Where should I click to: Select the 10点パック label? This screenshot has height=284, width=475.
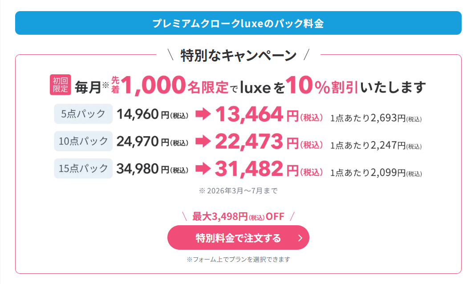tap(83, 141)
